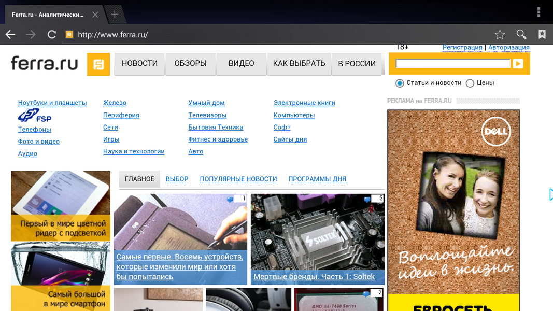
Task: Reload the page with the refresh icon
Action: coord(51,35)
